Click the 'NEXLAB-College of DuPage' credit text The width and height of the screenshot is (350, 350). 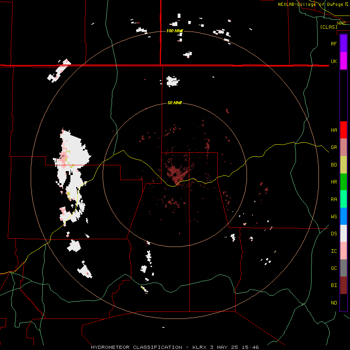(x=311, y=4)
